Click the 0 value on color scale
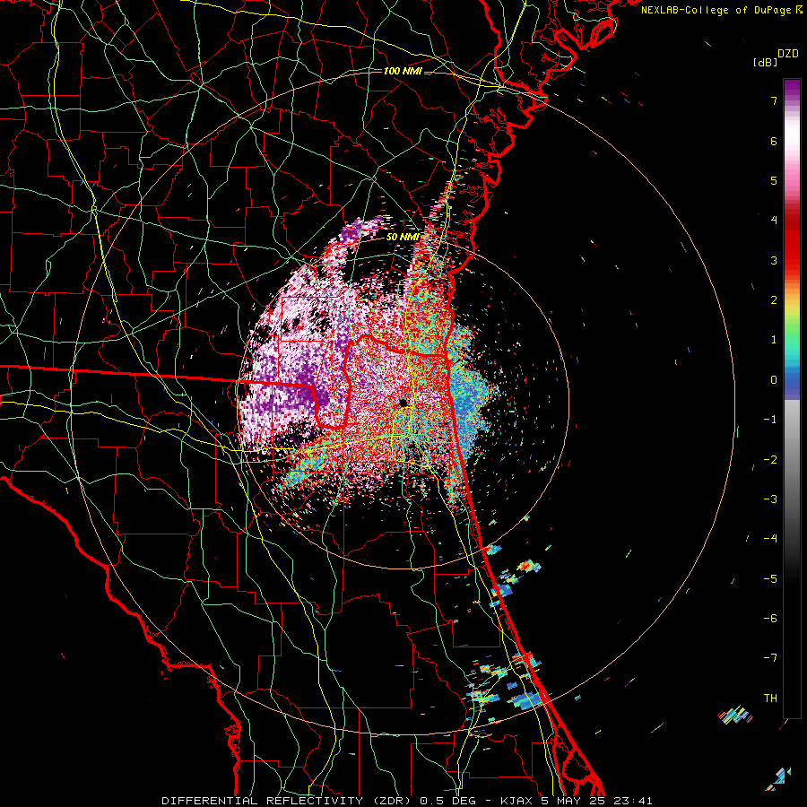Viewport: 807px width, 807px height. [x=774, y=380]
